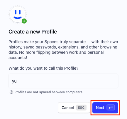
Task: Click the profiles description paragraph
Action: point(63,50)
